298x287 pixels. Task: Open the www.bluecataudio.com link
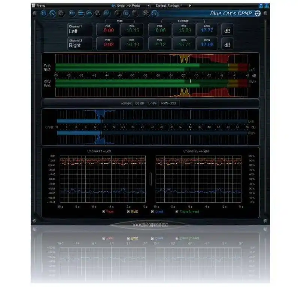[150, 224]
